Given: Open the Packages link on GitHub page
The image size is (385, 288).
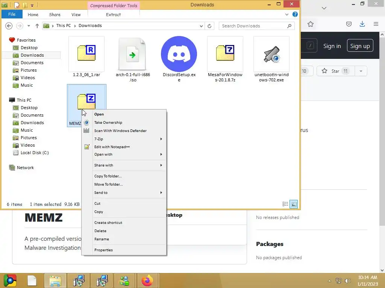Looking at the screenshot, I should (270, 244).
